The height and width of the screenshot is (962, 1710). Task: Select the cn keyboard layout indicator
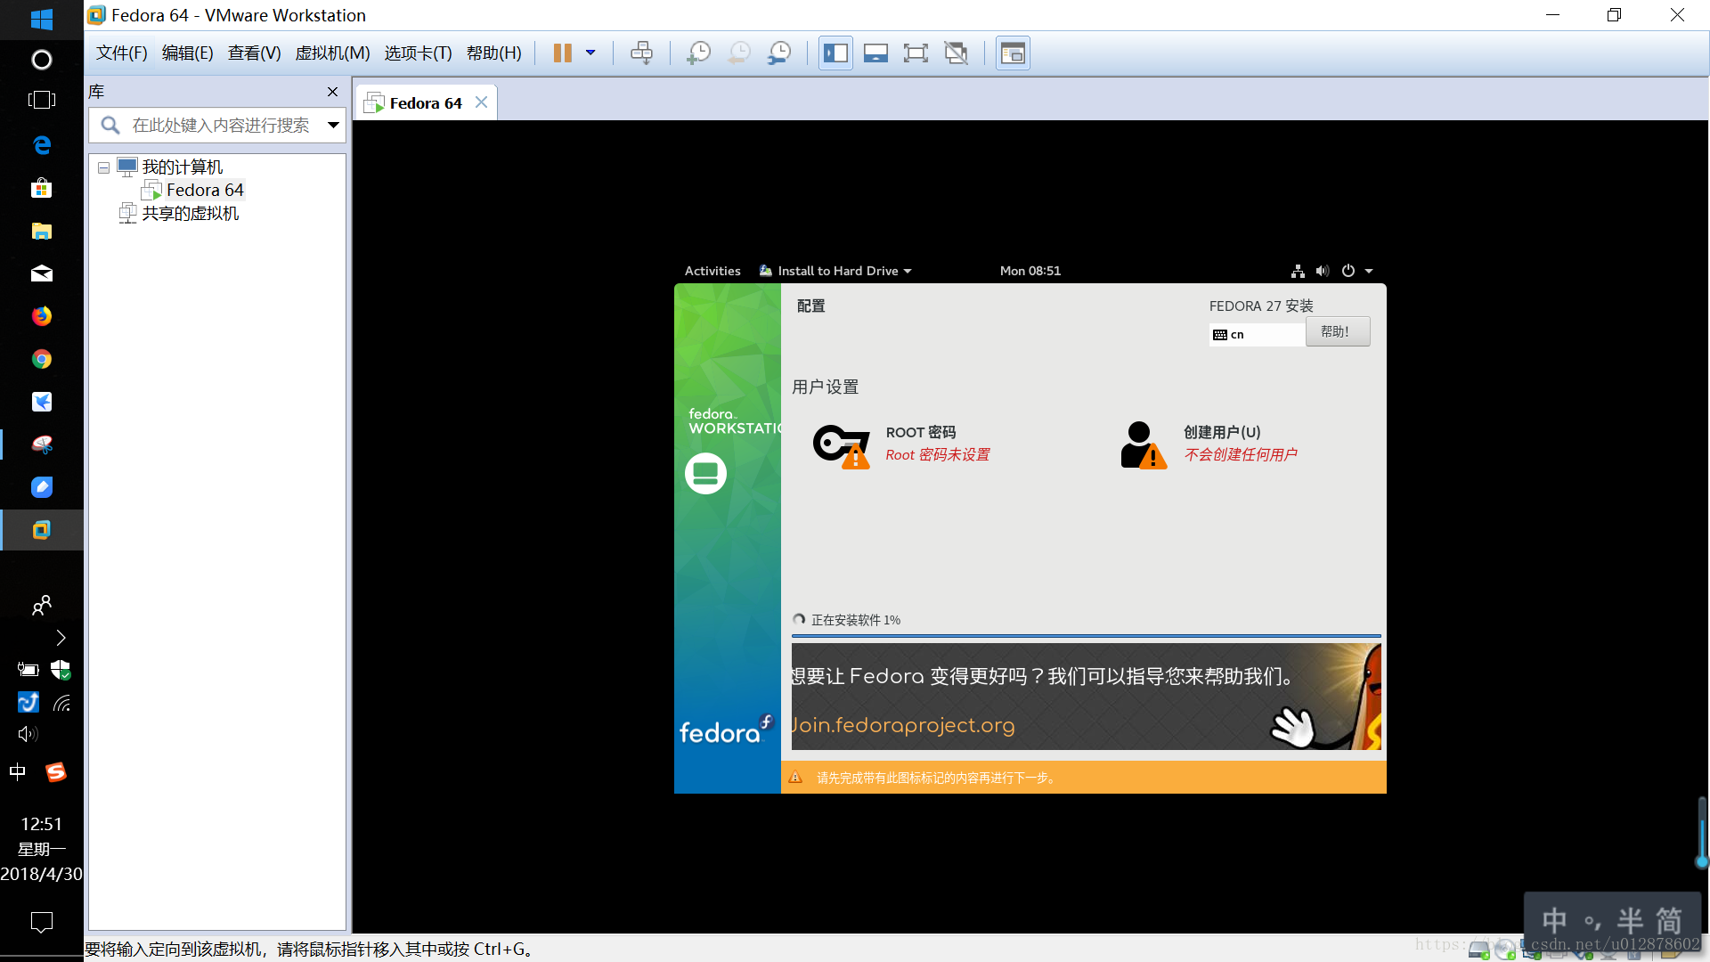pyautogui.click(x=1257, y=335)
